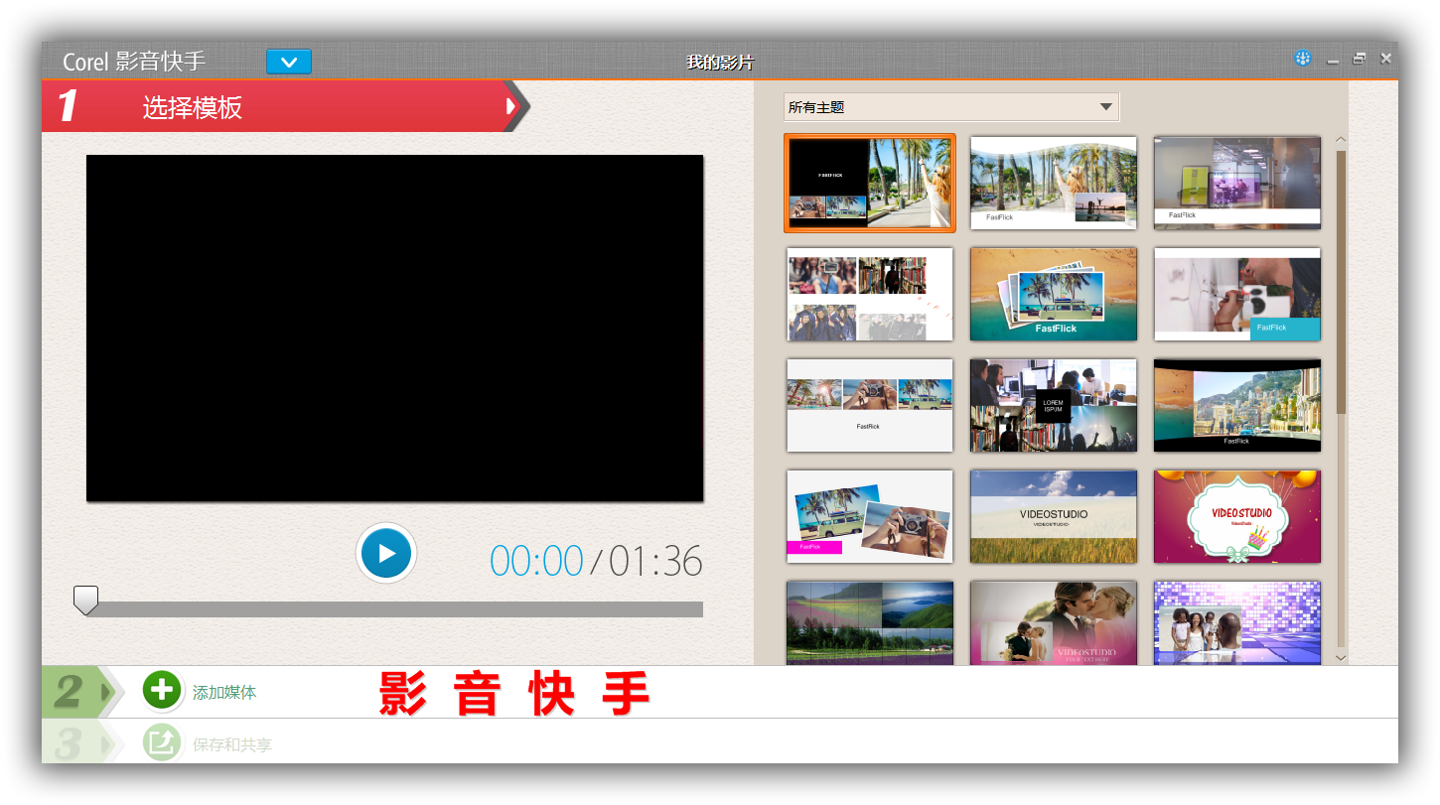This screenshot has width=1440, height=805.
Task: Select the curved coastal town panorama template
Action: [1236, 405]
